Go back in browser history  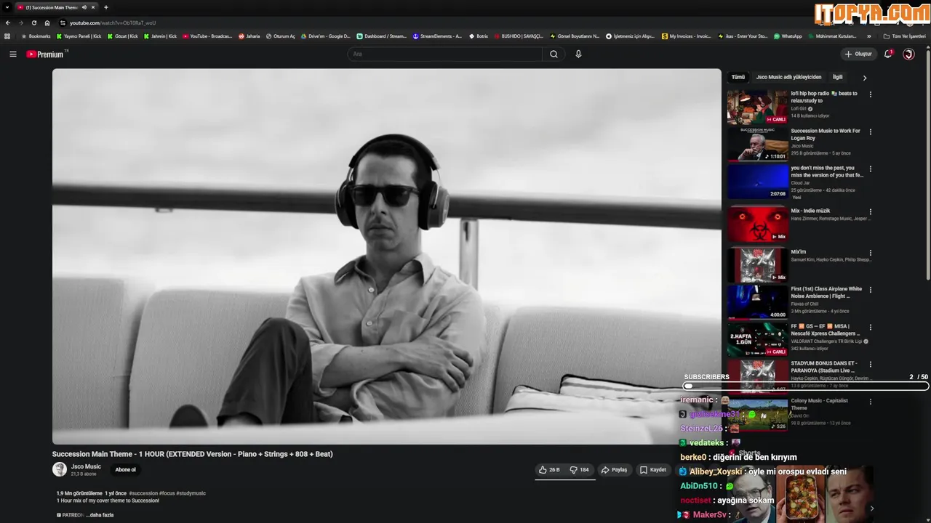8,23
